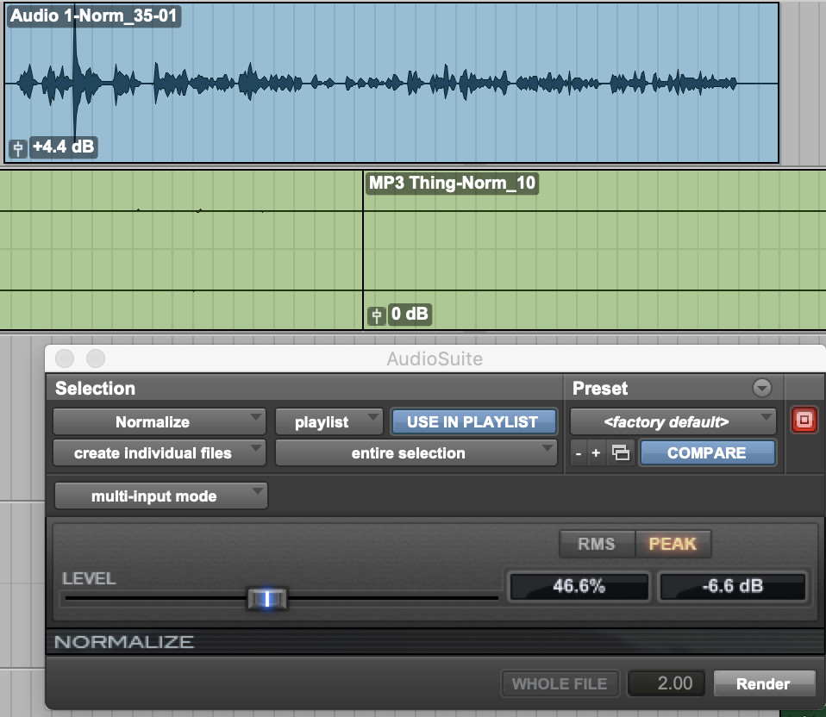Click the WHOLE FILE button
Screen dimensions: 826x717
[x=560, y=684]
